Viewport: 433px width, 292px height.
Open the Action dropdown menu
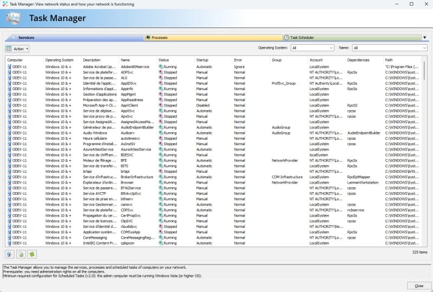(17, 49)
